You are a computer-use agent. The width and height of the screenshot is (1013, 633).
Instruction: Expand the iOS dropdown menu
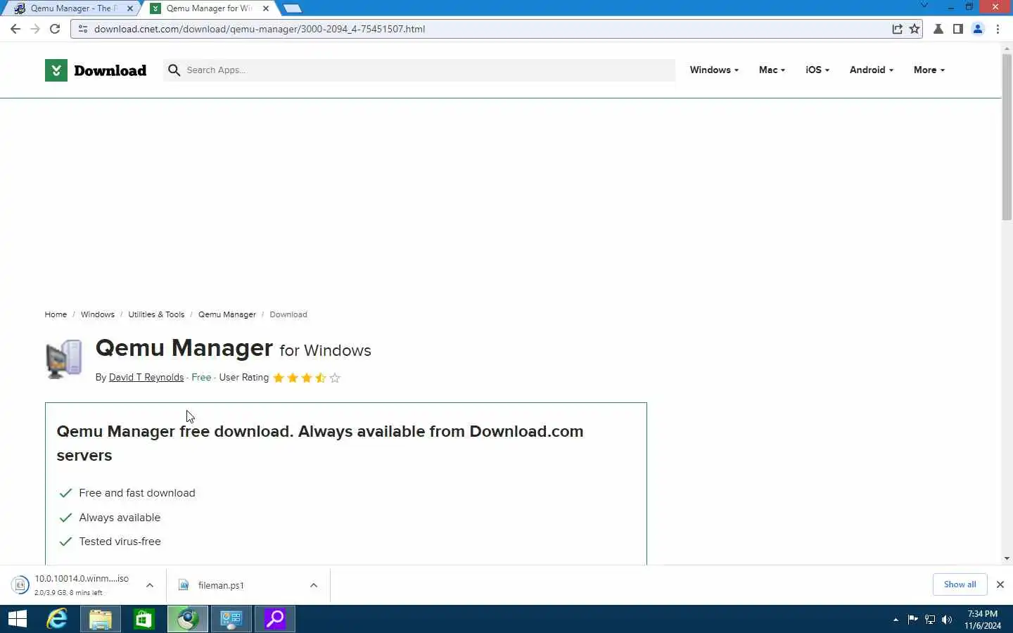(x=817, y=70)
